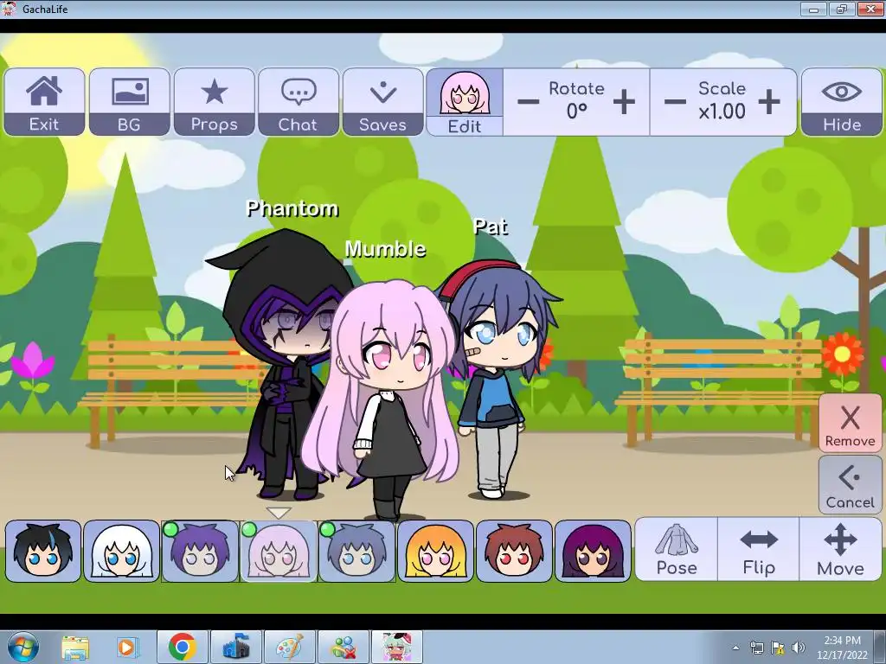Open Google Chrome from taskbar
Viewport: 886px width, 664px height.
pos(182,647)
